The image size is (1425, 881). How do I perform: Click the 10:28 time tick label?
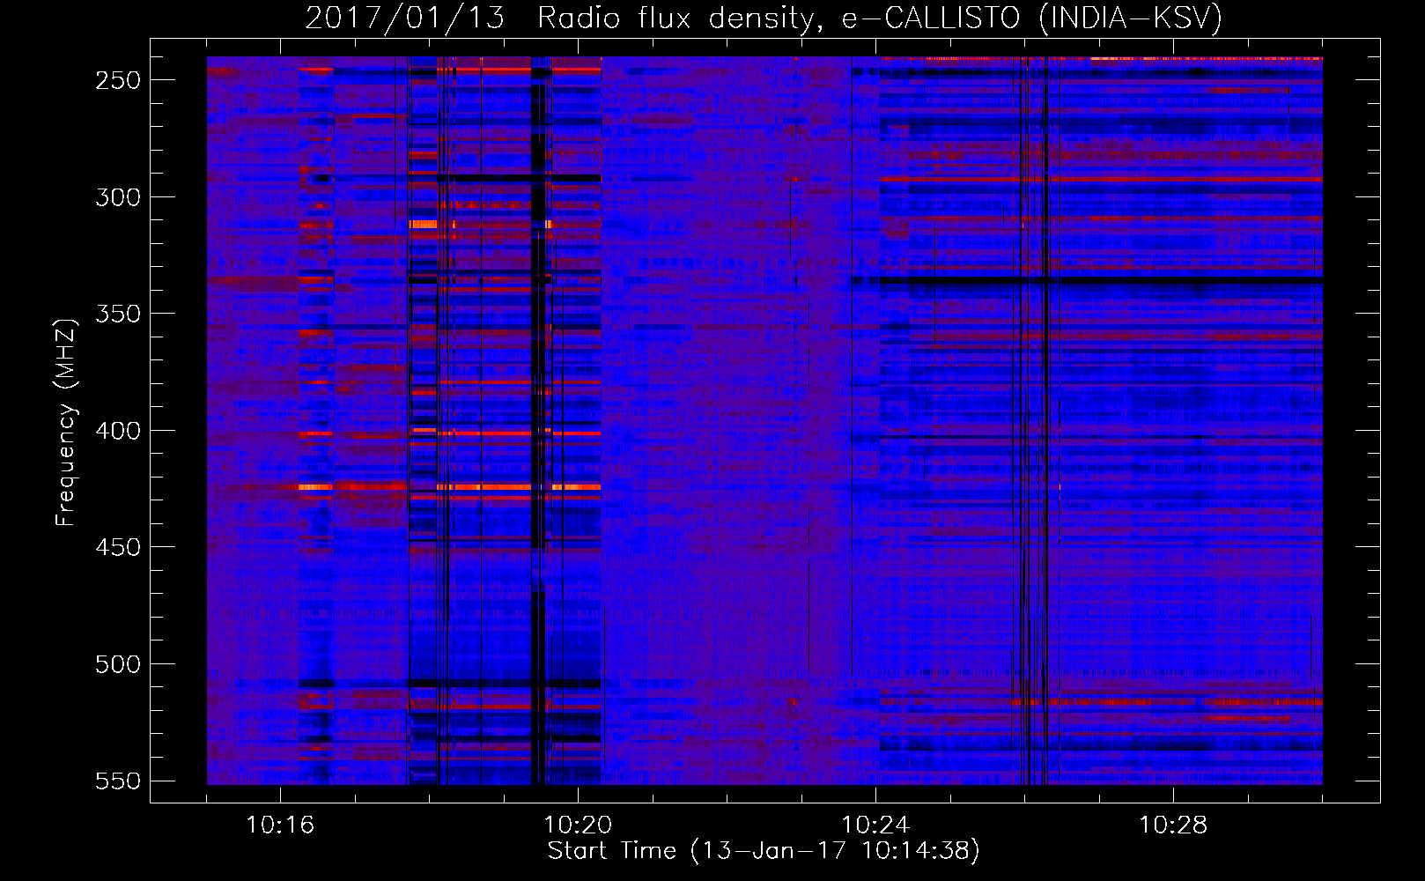click(x=1173, y=825)
